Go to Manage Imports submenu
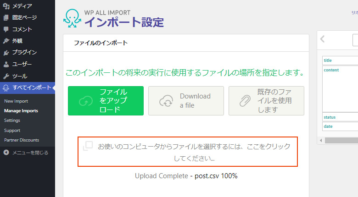 [x=21, y=111]
